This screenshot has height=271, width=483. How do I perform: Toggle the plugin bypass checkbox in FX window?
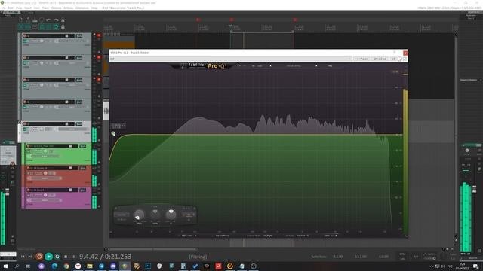405,59
